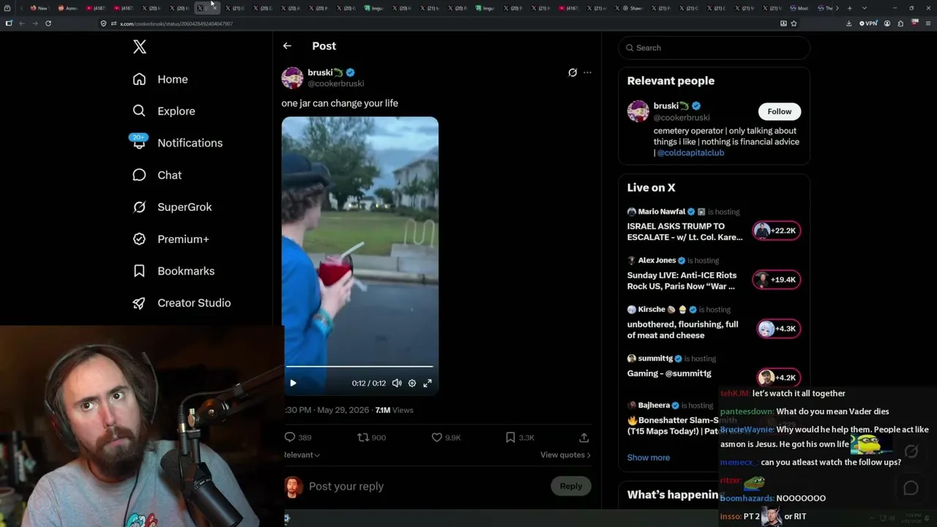This screenshot has width=937, height=527.
Task: Click the @cookerbruski handle on the post
Action: click(335, 83)
